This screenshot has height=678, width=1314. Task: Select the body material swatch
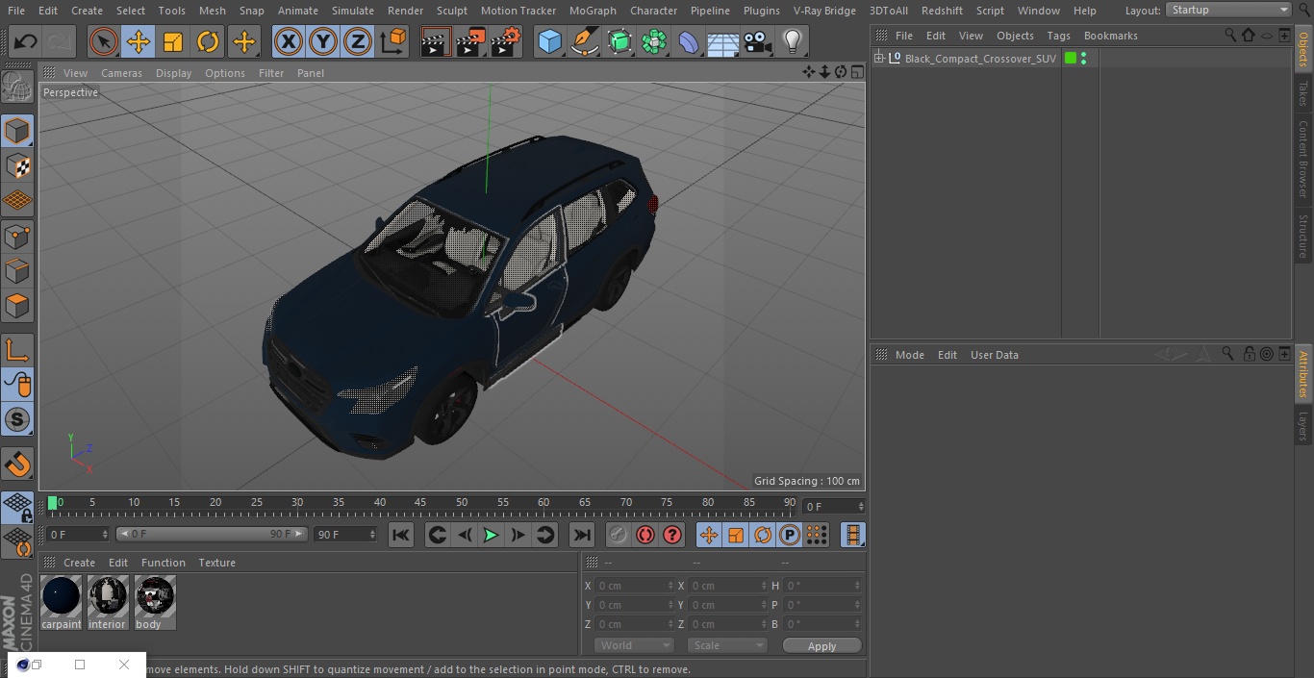[x=154, y=603]
